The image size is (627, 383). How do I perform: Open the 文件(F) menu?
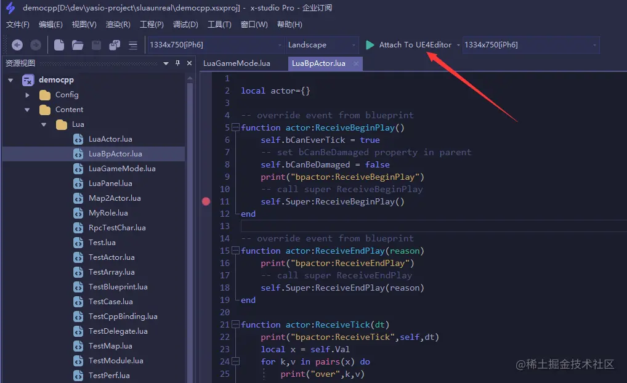point(18,25)
